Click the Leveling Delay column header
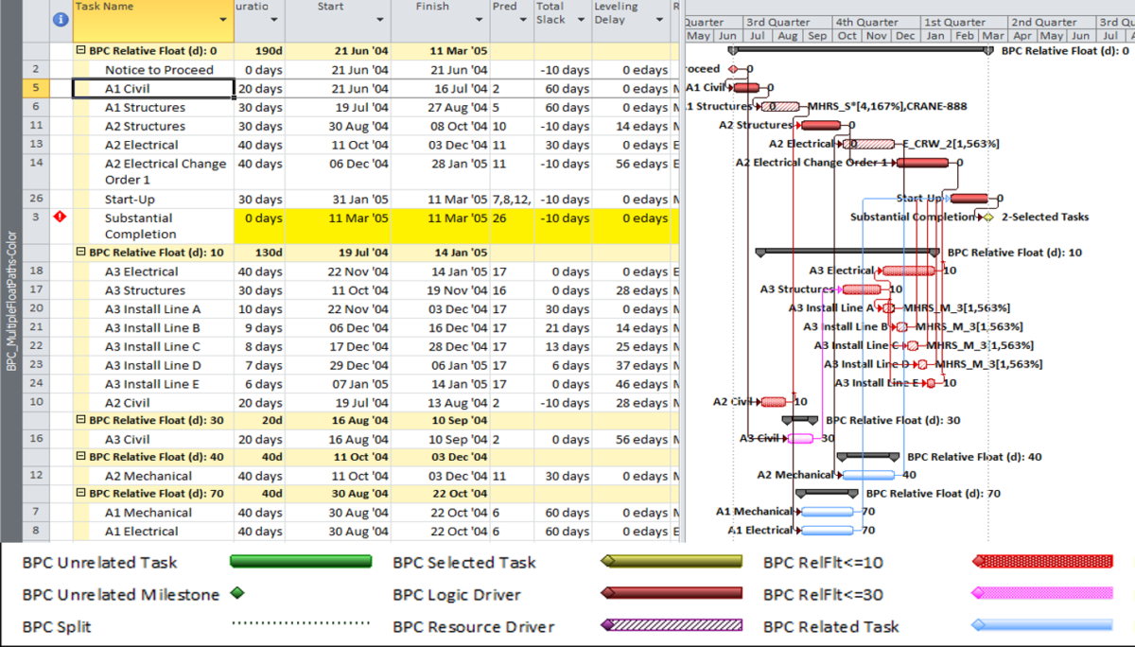The image size is (1135, 647). (615, 12)
